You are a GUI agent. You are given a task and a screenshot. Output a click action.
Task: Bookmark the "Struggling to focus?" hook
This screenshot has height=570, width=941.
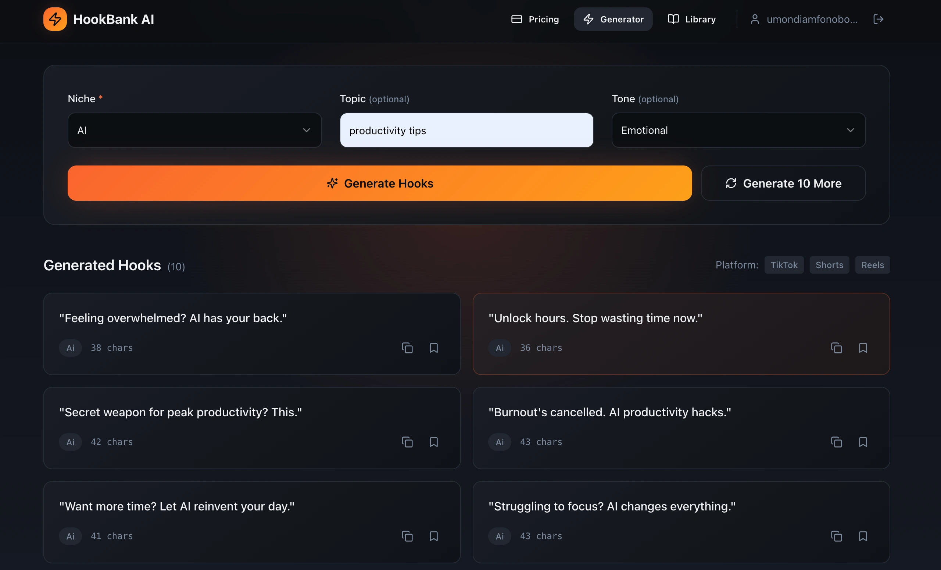(863, 536)
